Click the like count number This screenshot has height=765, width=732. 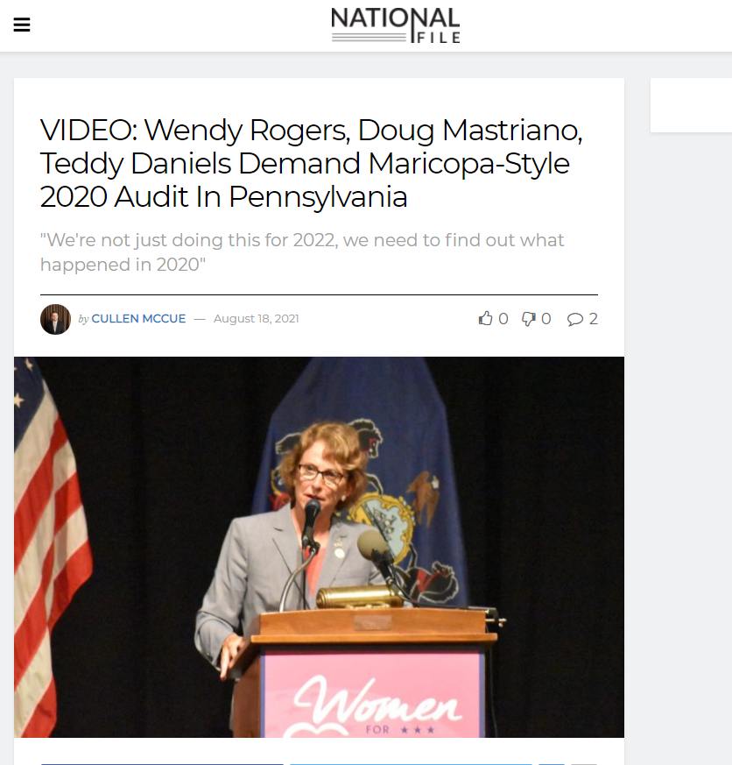[503, 319]
